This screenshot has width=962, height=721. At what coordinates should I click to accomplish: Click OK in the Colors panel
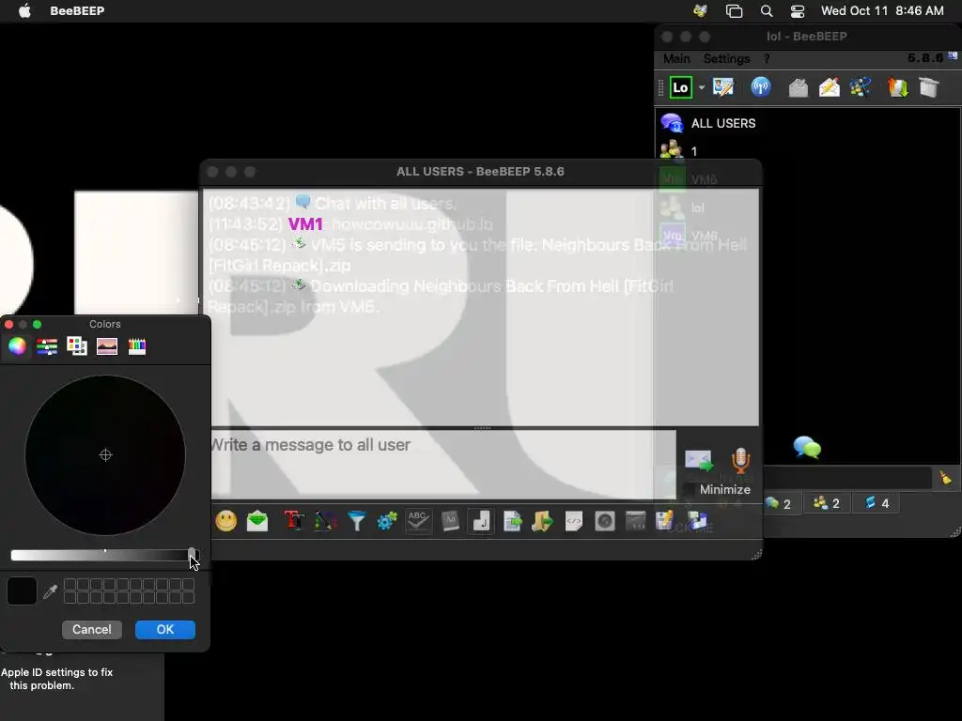coord(165,630)
